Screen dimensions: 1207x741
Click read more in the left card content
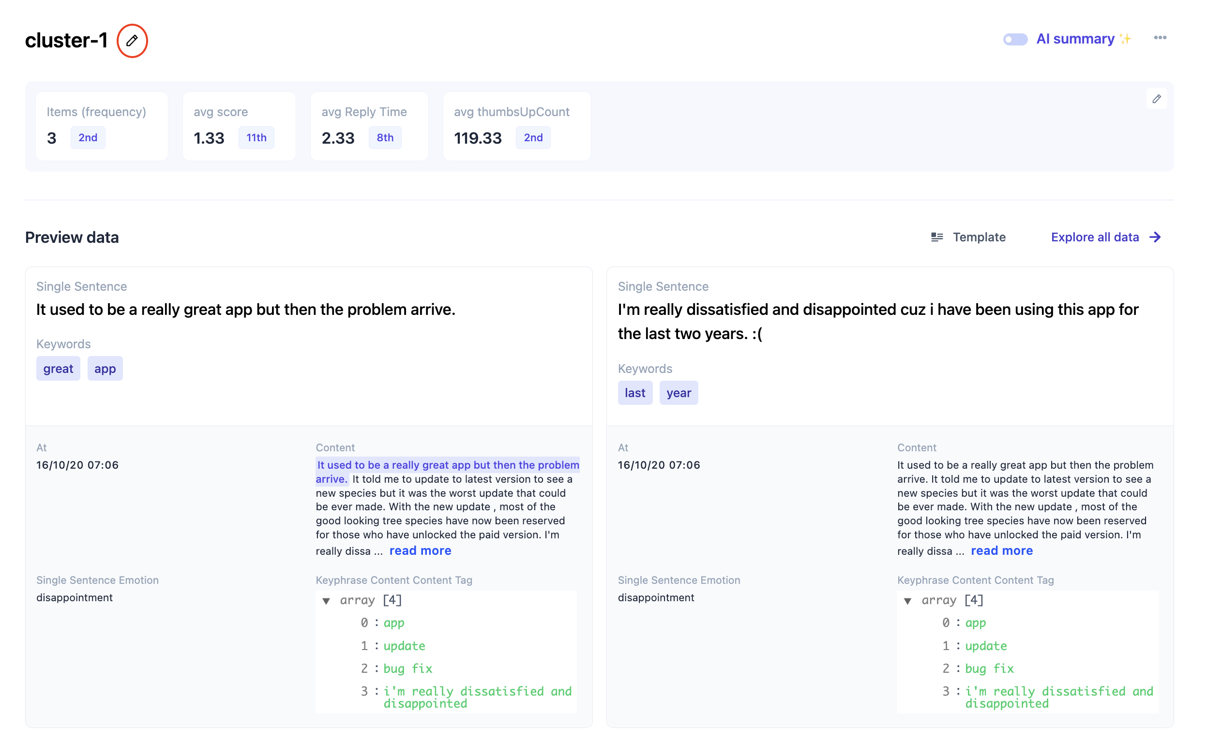tap(420, 550)
